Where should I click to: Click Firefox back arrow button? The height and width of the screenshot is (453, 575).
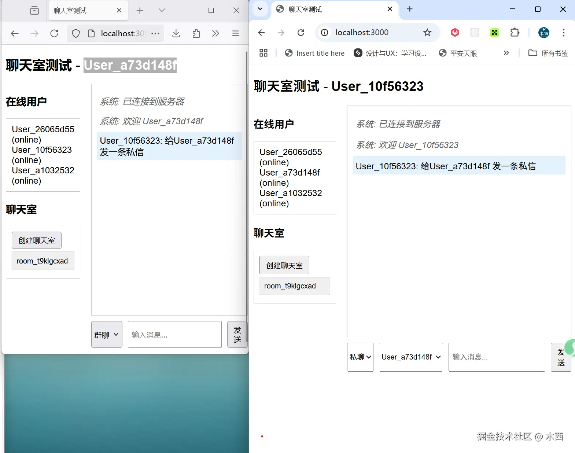[15, 33]
